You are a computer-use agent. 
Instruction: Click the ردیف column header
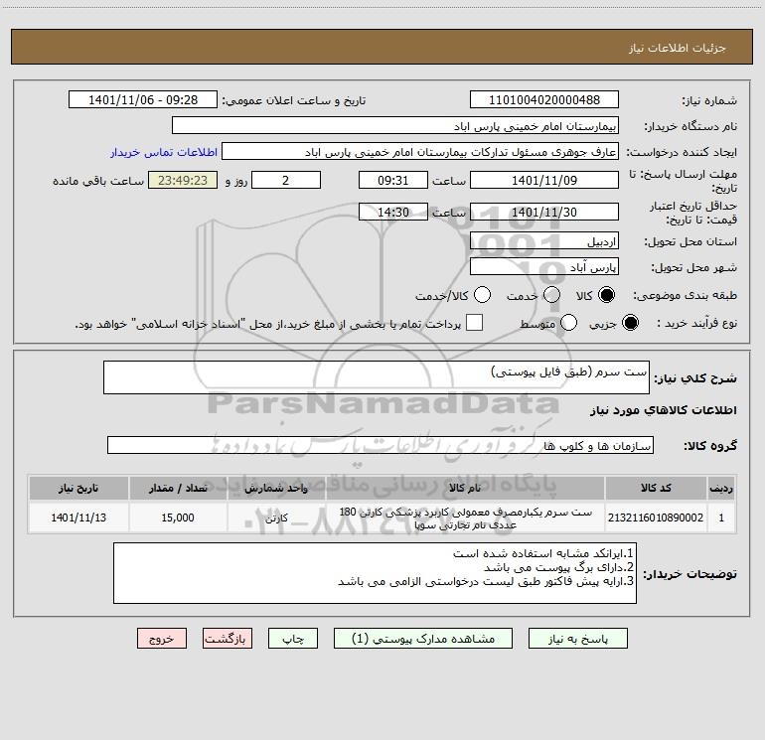pos(721,488)
